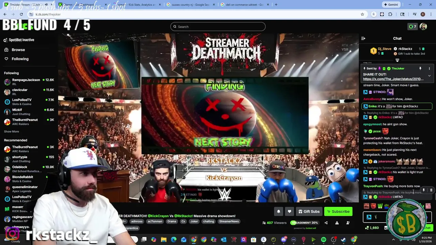Expand the pinned message with the chevron

429,76
